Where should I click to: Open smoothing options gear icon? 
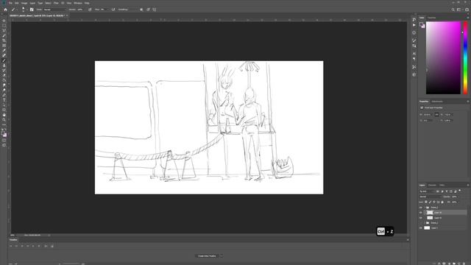point(141,10)
